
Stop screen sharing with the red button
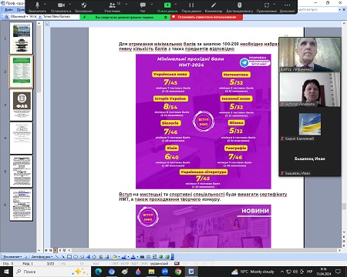click(x=207, y=17)
